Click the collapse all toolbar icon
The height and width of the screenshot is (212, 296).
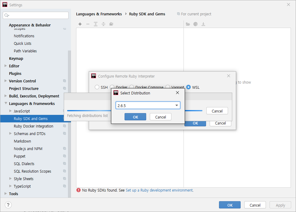click(x=103, y=24)
